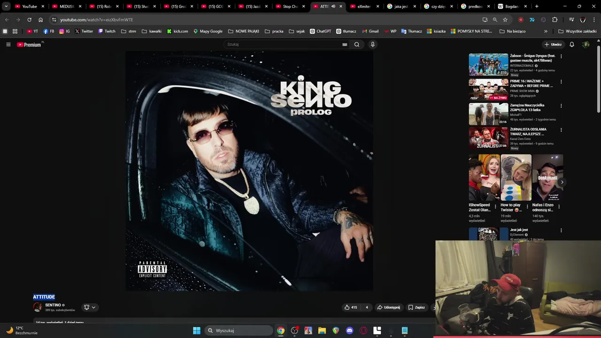
Task: Go to Chrome home page button
Action: pos(40,20)
